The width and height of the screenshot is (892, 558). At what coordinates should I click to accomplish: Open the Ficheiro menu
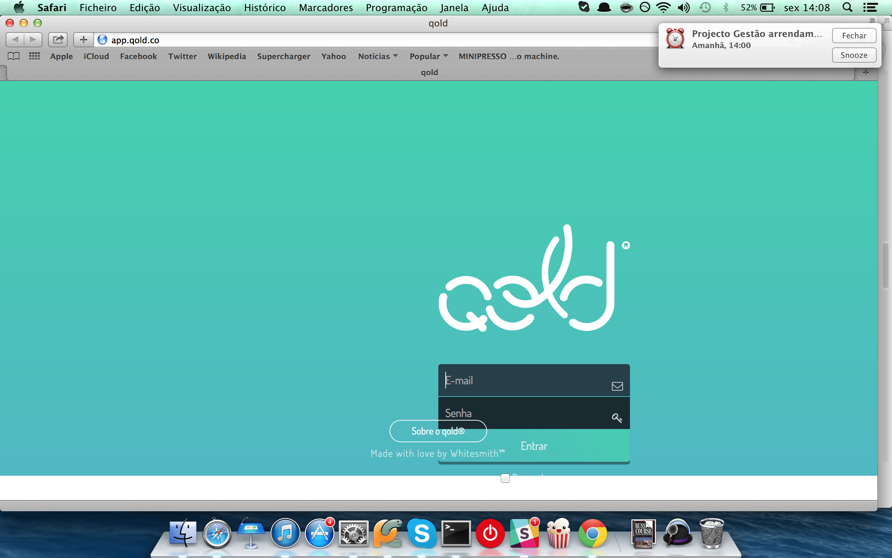click(98, 7)
